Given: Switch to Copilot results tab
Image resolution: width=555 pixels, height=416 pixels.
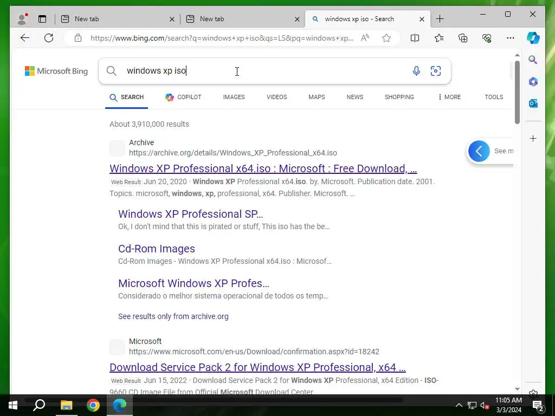Looking at the screenshot, I should (x=183, y=97).
